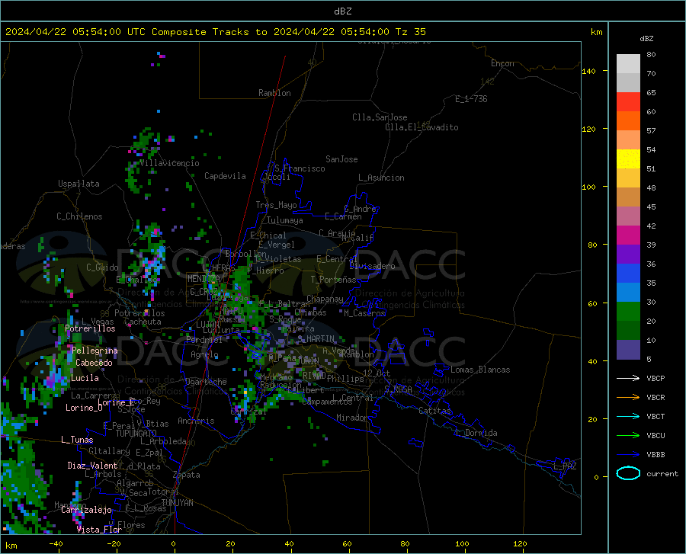686x554 pixels.
Task: Click the orange VBCR arrow legend icon
Action: tap(628, 397)
